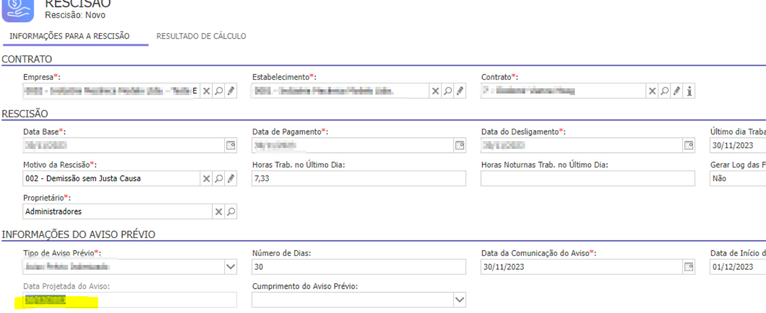766x313 pixels.
Task: Clear the Motivo da Rescisão selection
Action: 207,179
